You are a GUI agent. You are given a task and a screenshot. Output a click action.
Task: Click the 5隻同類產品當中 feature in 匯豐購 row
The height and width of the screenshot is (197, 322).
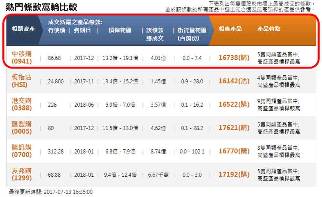[278, 125]
